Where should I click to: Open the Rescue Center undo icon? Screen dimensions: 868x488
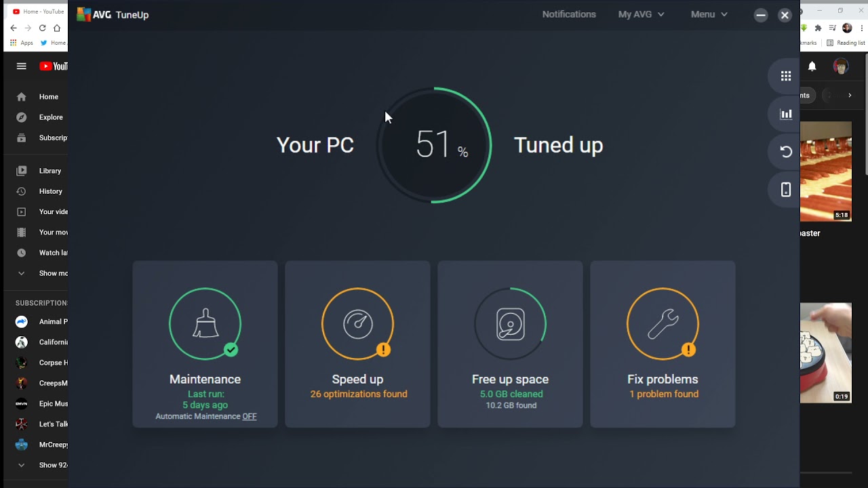click(786, 152)
